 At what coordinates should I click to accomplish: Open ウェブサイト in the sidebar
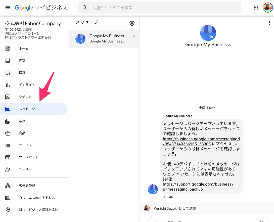click(33, 157)
